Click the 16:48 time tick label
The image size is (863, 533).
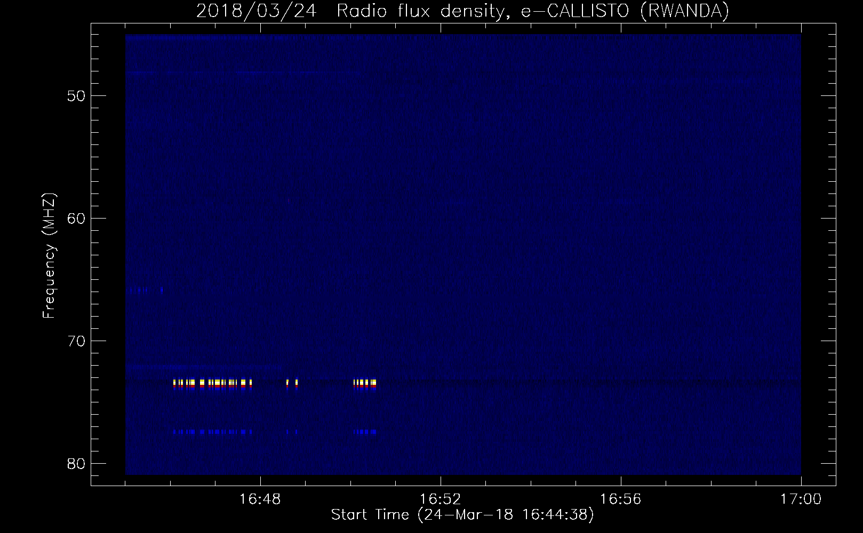click(x=260, y=499)
